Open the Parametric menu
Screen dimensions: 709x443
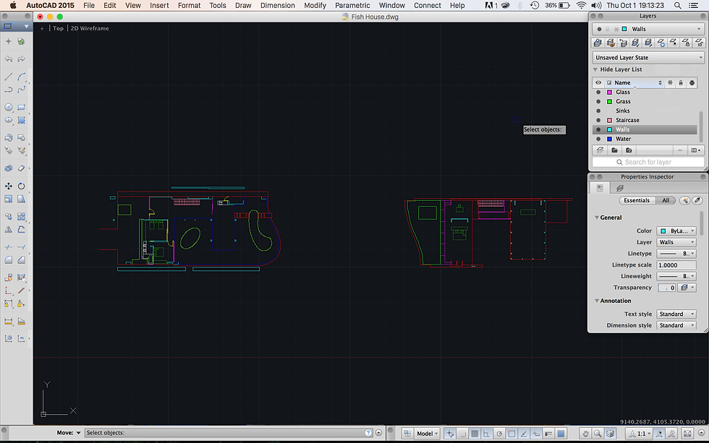coord(353,5)
